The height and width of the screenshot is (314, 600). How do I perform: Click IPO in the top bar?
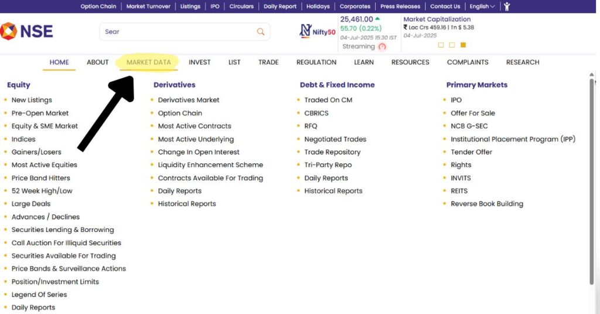click(214, 6)
